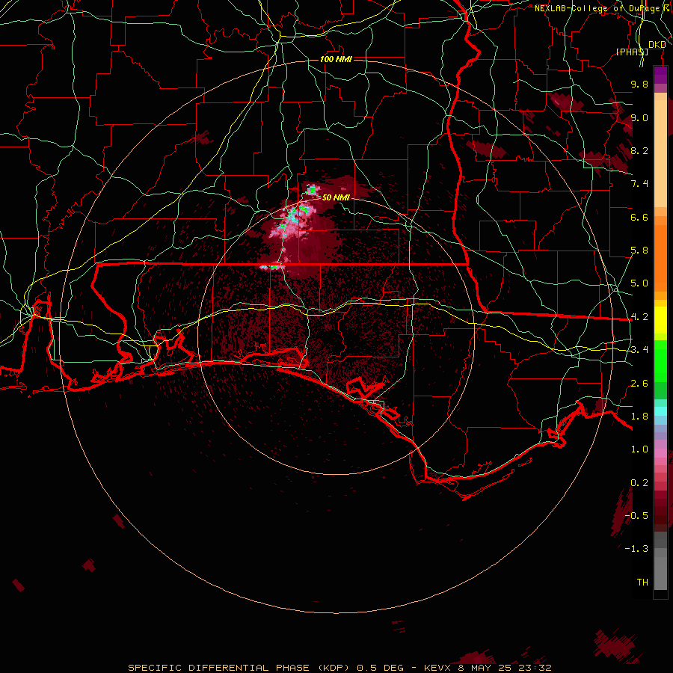The height and width of the screenshot is (673, 673).
Task: Click the 5.0 value on the scale
Action: pos(639,283)
